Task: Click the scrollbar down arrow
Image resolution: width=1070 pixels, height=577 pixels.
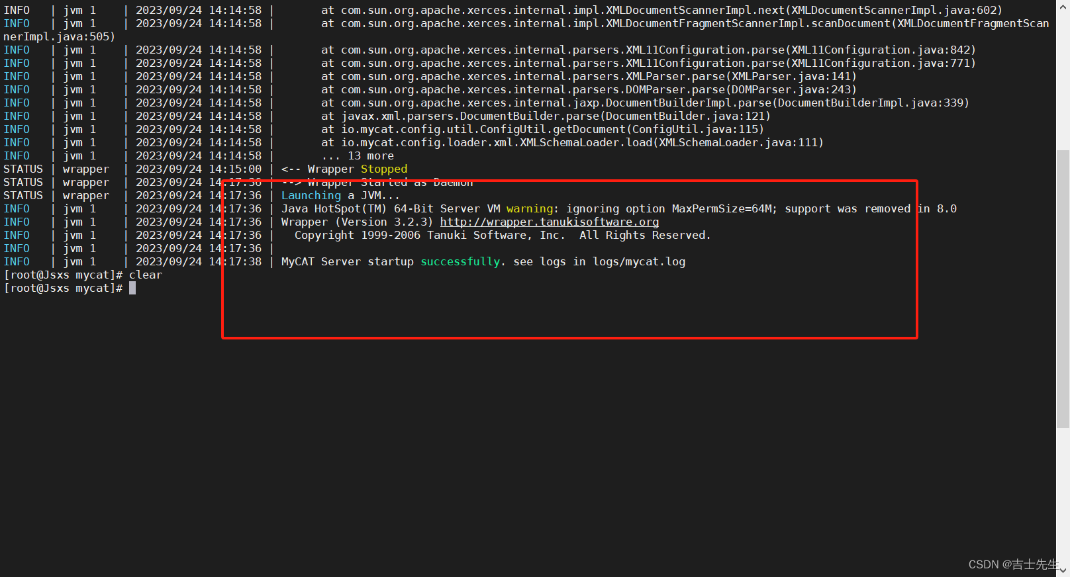Action: coord(1063,570)
